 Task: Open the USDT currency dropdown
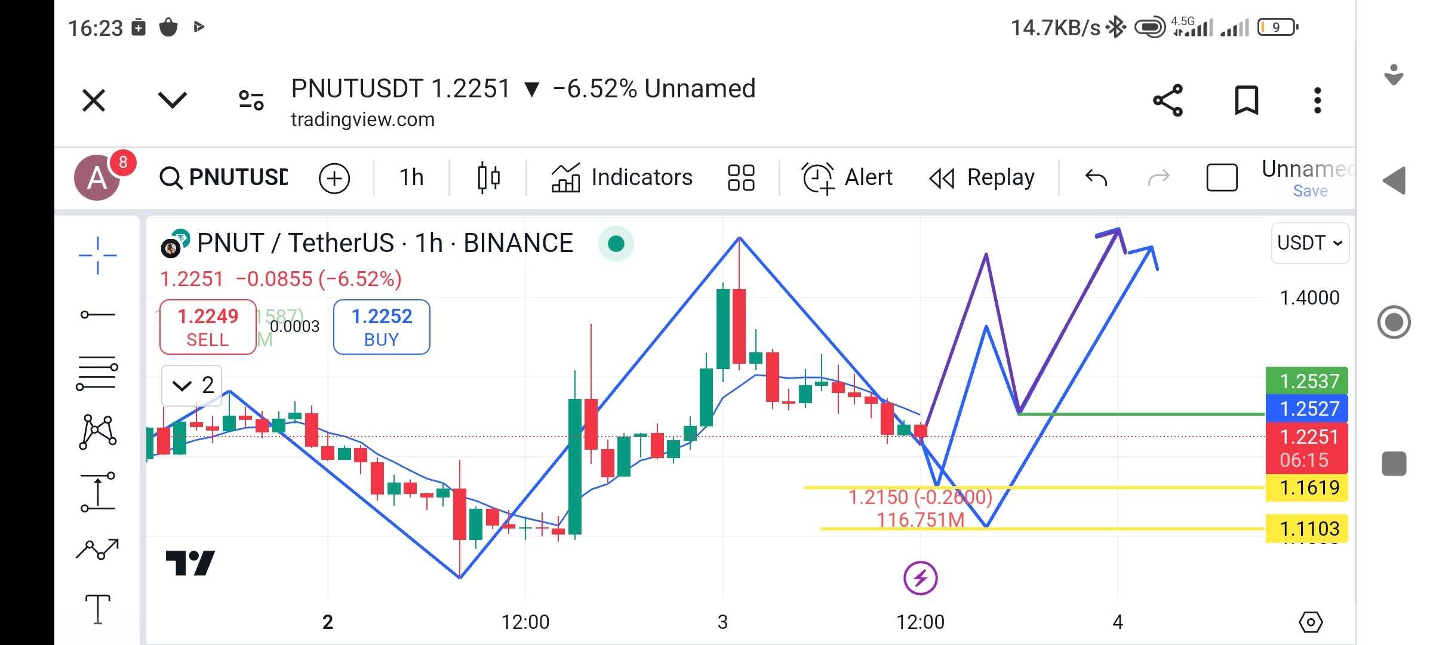point(1310,243)
